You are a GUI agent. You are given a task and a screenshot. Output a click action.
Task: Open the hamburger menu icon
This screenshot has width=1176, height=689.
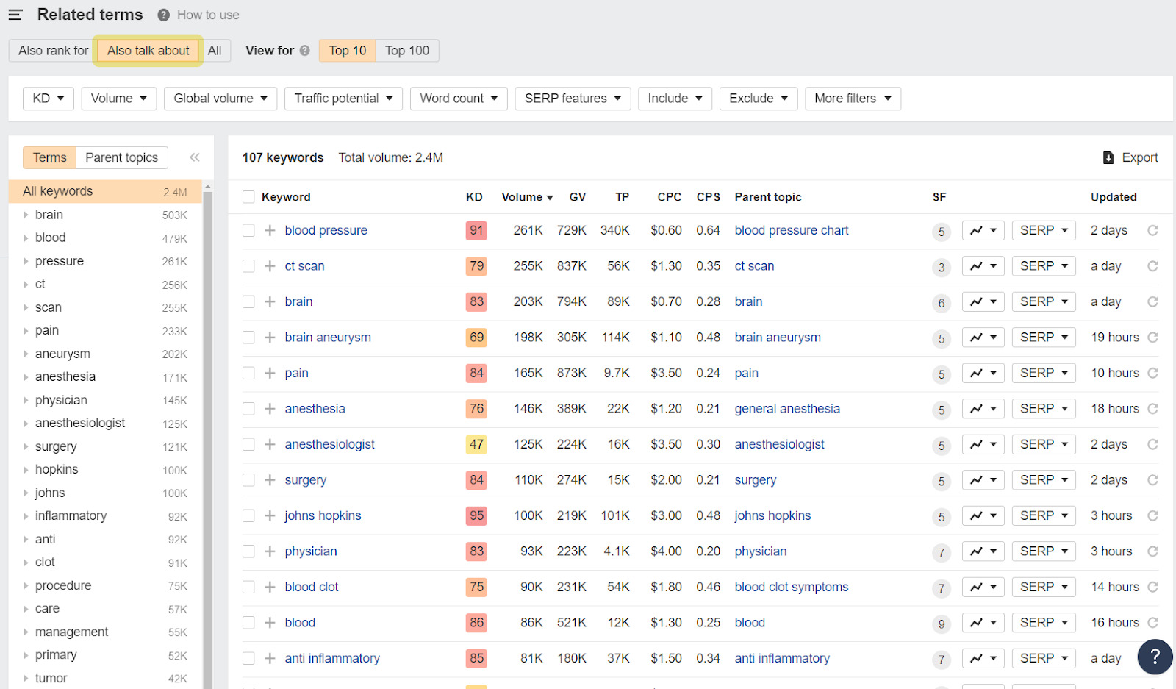pos(15,15)
